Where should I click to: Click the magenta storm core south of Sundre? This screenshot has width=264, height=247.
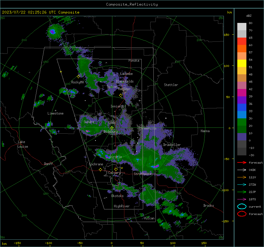coord(87,131)
